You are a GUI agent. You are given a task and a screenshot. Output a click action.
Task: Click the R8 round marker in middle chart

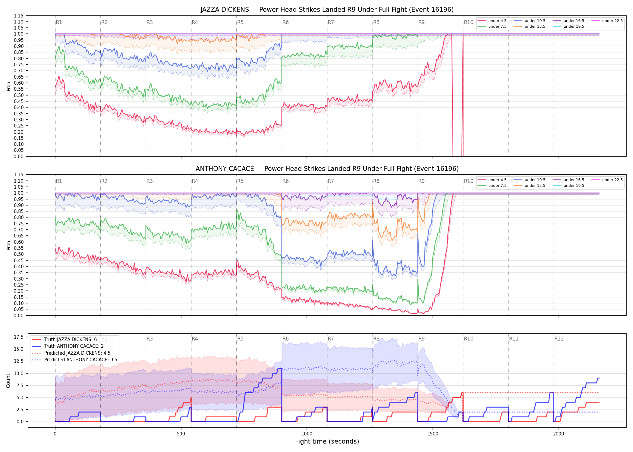coord(376,181)
